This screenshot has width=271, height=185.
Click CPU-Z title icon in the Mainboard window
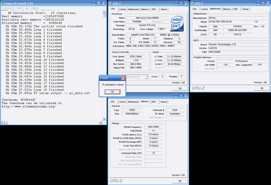[x=192, y=3]
